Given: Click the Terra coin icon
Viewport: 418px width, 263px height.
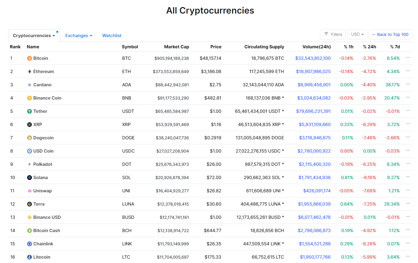Looking at the screenshot, I should [x=29, y=204].
